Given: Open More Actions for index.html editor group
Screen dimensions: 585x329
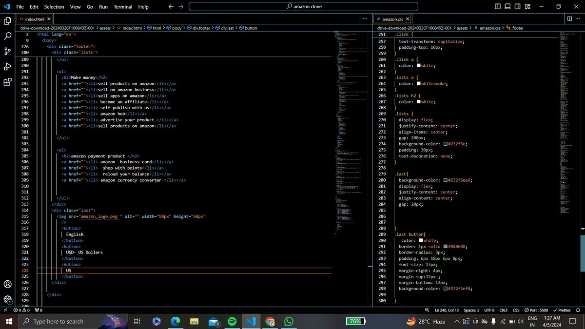Looking at the screenshot, I should click(x=365, y=19).
